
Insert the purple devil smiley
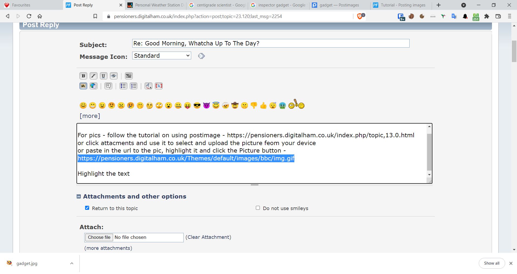click(207, 106)
